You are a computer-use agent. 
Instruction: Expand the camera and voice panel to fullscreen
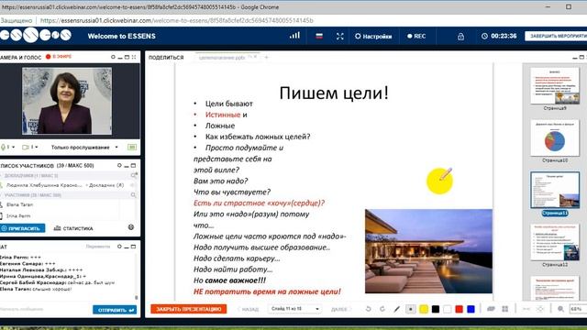pyautogui.click(x=134, y=57)
